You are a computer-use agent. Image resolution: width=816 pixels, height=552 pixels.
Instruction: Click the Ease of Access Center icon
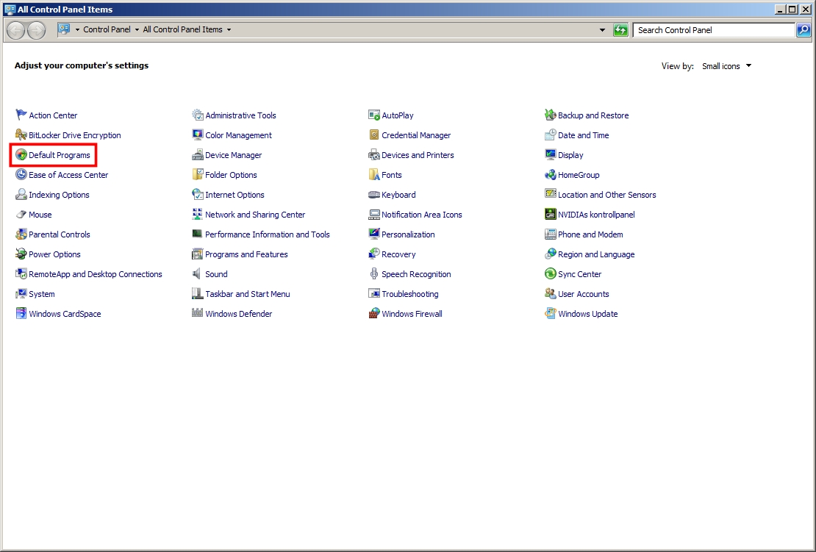(21, 174)
